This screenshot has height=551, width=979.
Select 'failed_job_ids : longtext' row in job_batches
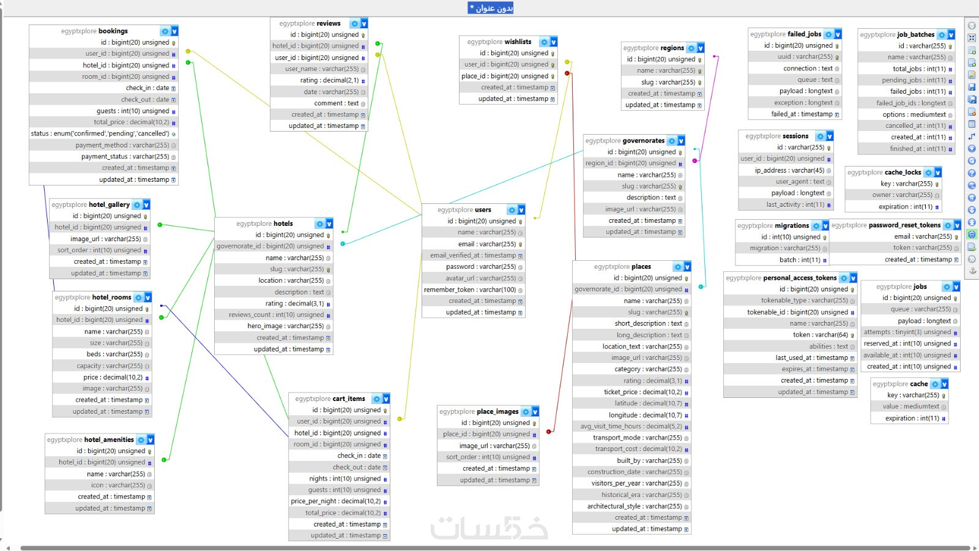pyautogui.click(x=906, y=103)
